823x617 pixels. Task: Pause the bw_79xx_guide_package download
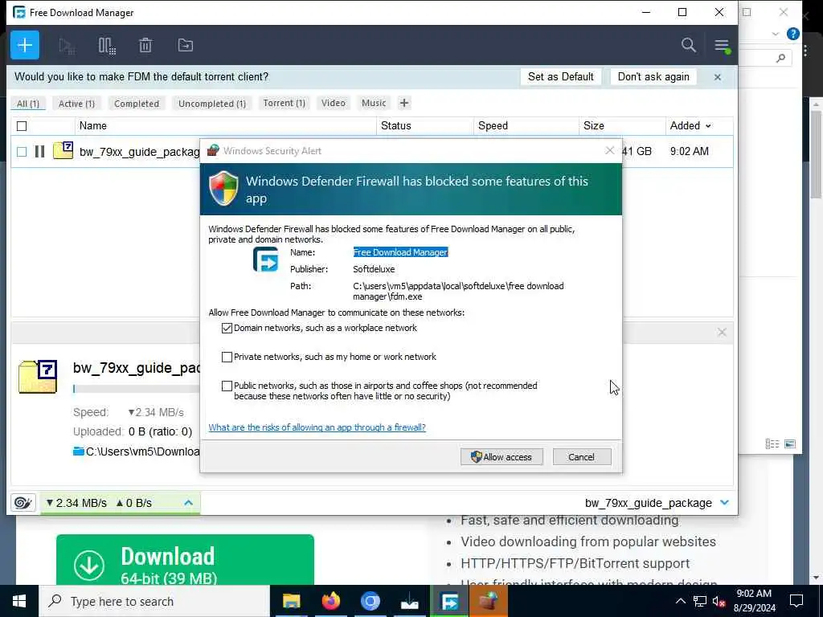click(x=39, y=152)
